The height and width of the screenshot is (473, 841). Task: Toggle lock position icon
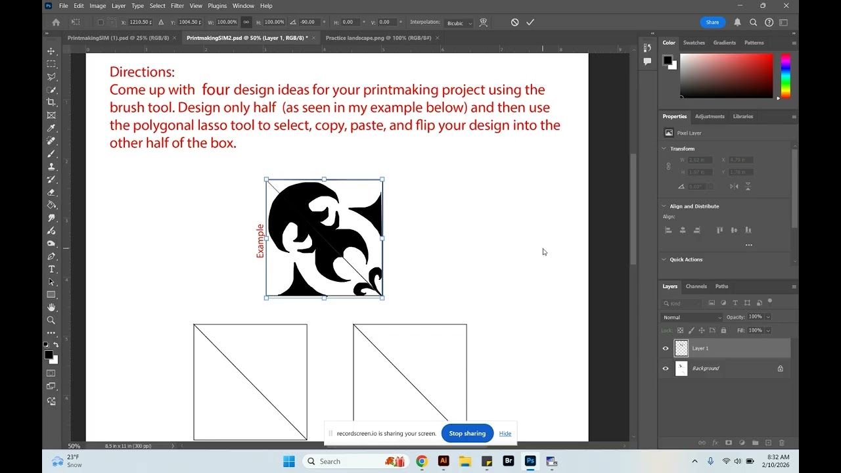pos(702,330)
